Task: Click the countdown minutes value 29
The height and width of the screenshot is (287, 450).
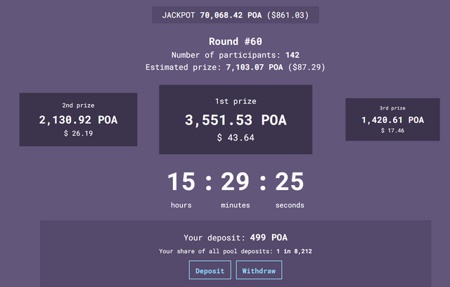Action: click(x=236, y=181)
